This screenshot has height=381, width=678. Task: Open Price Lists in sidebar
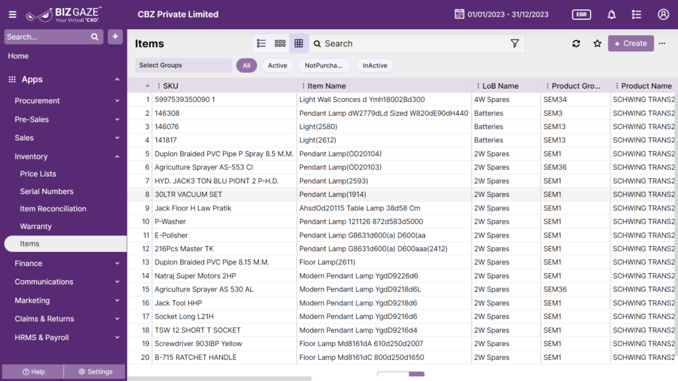coord(38,174)
